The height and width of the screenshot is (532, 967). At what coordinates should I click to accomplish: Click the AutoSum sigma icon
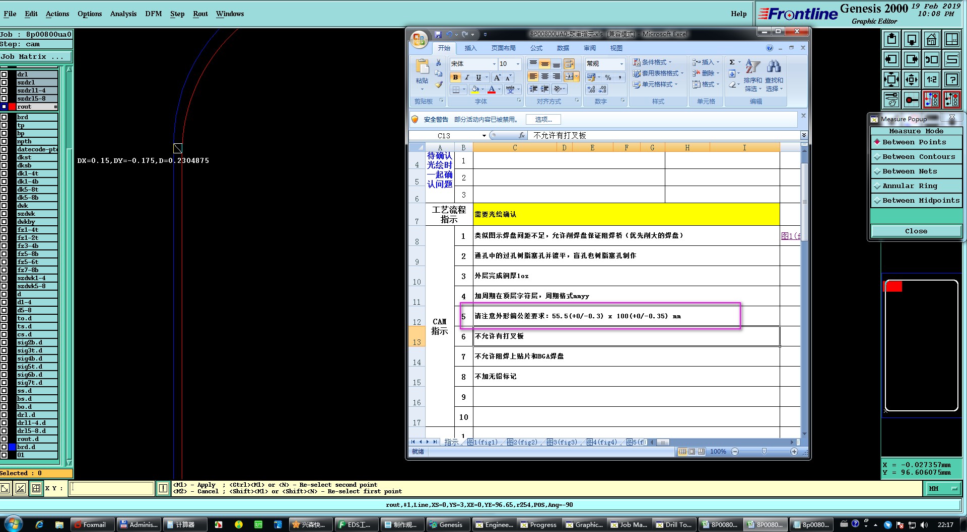click(x=732, y=62)
